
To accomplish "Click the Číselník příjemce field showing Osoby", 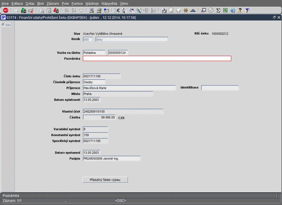I will [94, 82].
